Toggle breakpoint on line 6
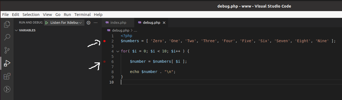 click(x=104, y=62)
